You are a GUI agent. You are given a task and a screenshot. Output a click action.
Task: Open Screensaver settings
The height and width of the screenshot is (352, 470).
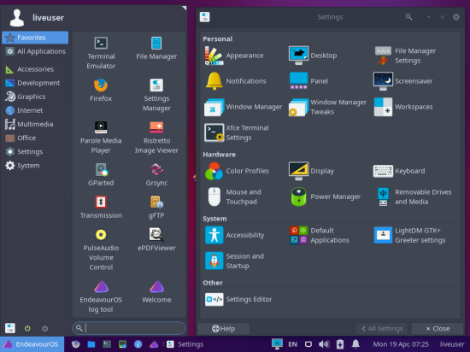click(x=402, y=81)
